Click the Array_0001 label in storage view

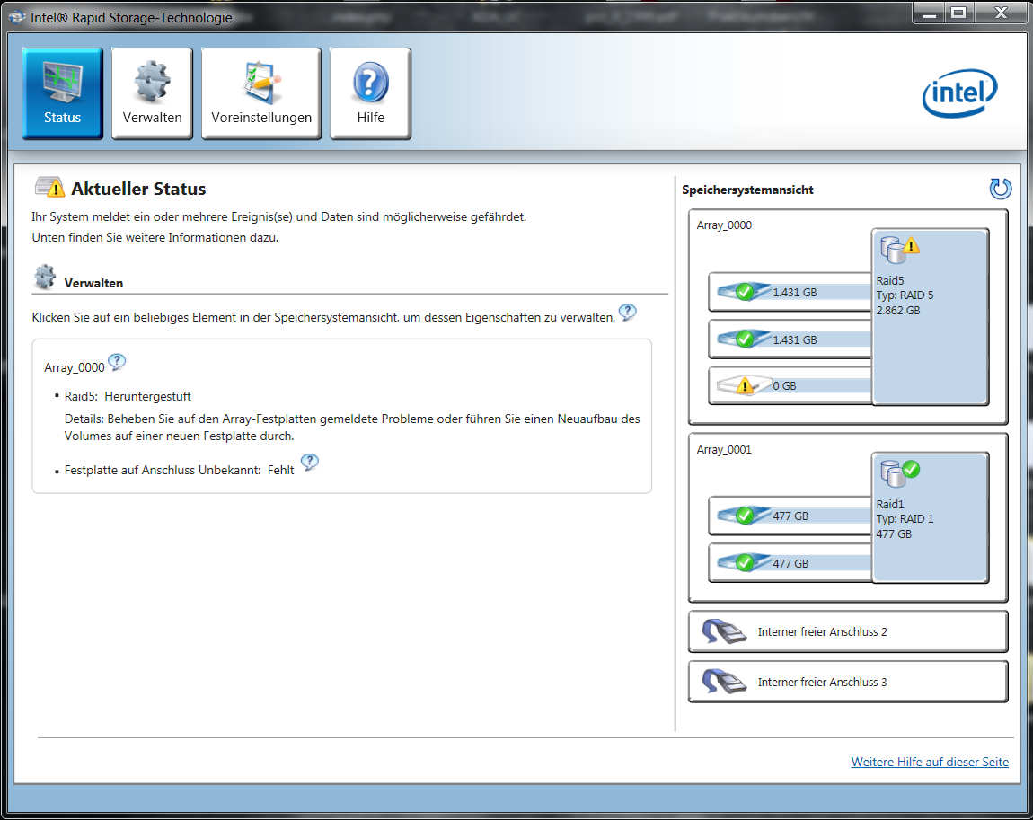coord(724,450)
